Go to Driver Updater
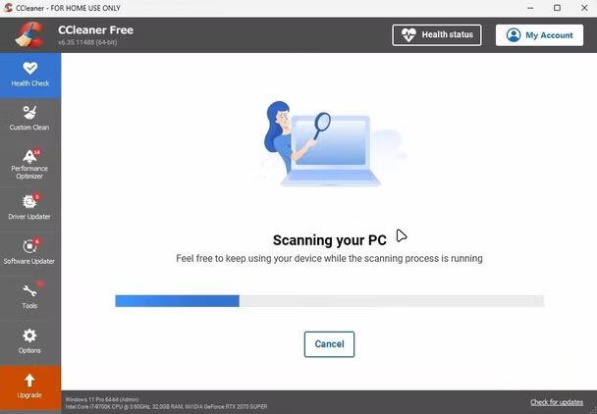 pos(30,207)
